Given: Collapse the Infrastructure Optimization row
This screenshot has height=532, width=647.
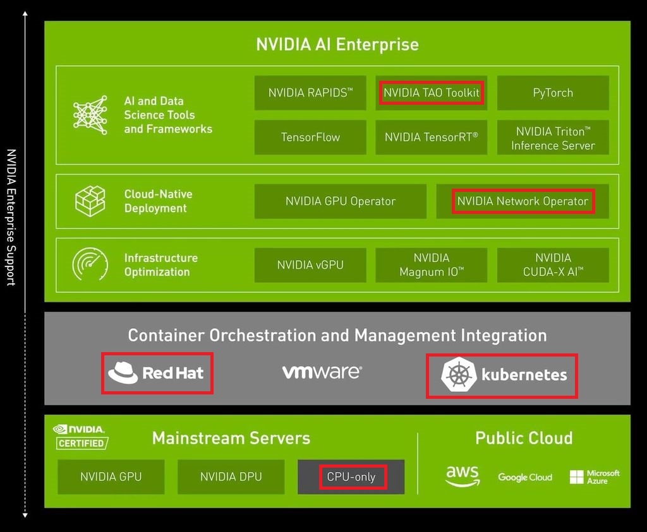Looking at the screenshot, I should (x=160, y=264).
